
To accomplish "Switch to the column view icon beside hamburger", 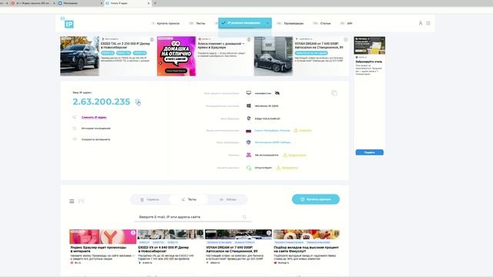I will click(81, 201).
